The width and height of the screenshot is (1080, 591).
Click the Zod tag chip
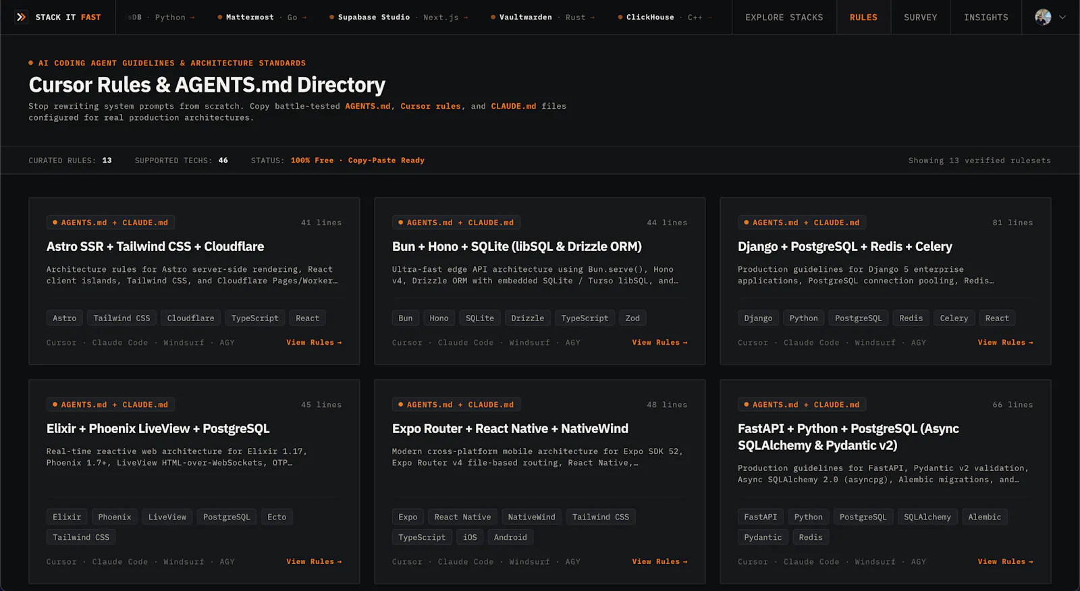point(632,318)
